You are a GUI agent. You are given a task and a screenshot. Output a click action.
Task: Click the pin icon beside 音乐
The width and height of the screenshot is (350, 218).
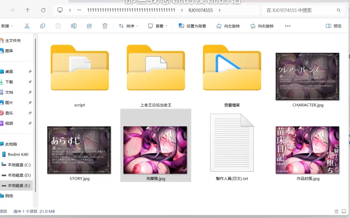pos(30,113)
